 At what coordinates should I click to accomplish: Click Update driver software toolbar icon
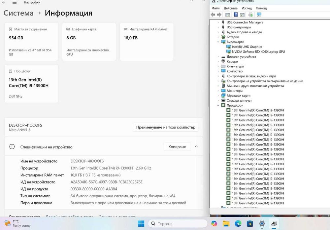250,15
